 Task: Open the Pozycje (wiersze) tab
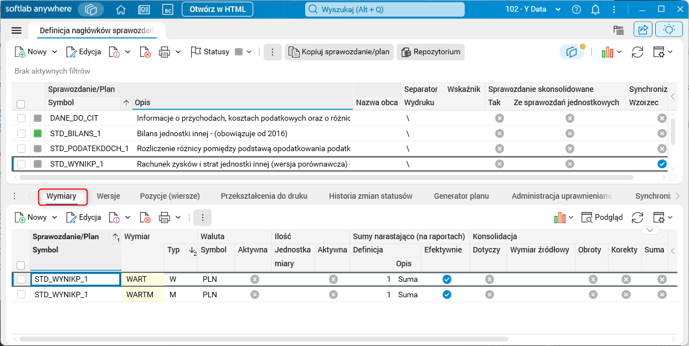[x=169, y=196]
